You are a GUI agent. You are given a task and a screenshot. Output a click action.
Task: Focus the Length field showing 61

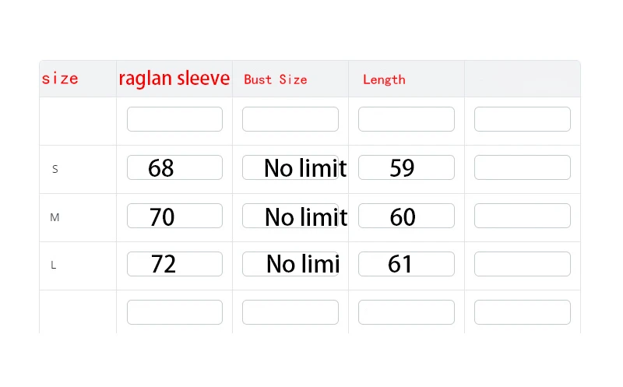coord(406,264)
